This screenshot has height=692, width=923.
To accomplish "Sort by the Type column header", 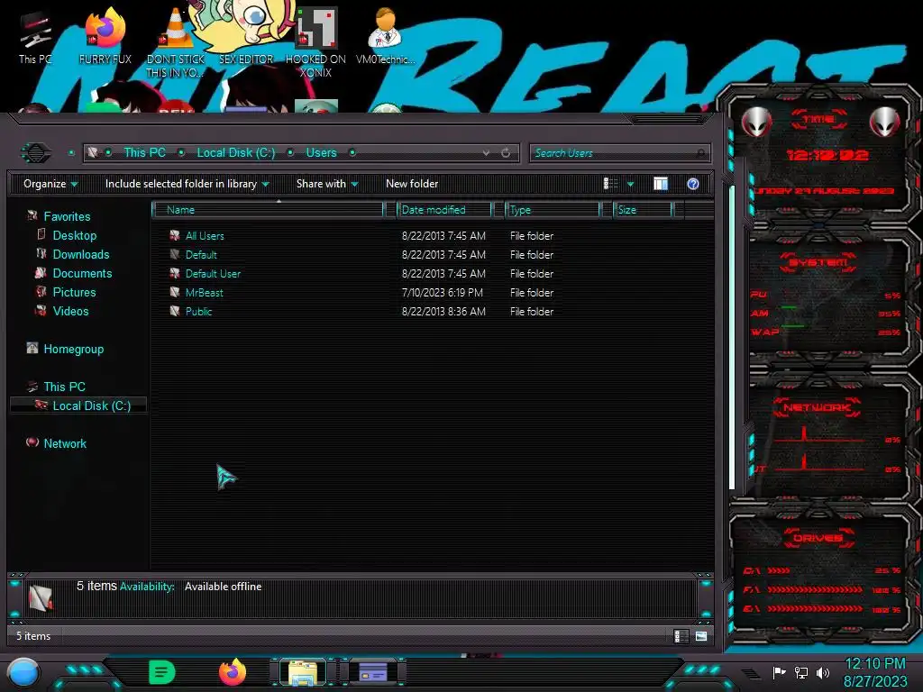I will tap(553, 210).
